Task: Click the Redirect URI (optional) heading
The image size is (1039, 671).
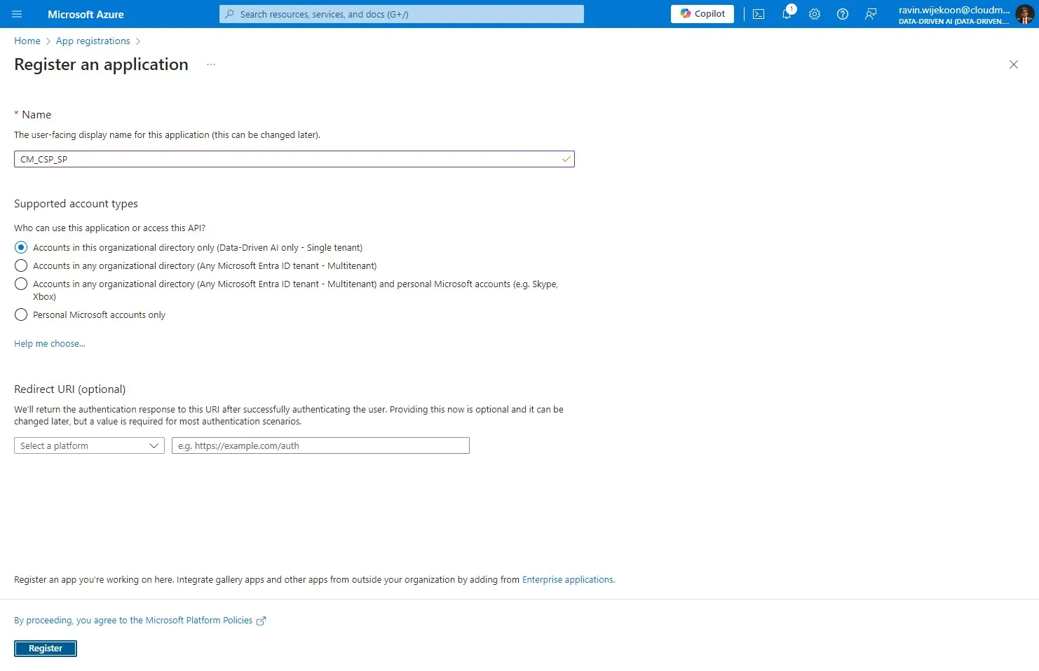Action: point(70,389)
